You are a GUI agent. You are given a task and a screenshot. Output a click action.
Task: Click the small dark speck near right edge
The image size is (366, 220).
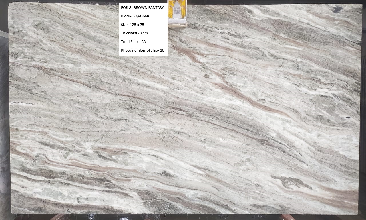pyautogui.click(x=347, y=117)
